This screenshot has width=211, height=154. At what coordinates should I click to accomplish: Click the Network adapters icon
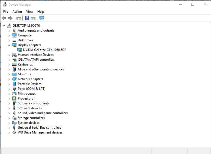click(14, 79)
